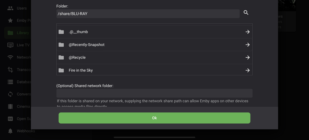Open the Open Subtitles CC icon
The image size is (309, 140).
(x=10, y=119)
